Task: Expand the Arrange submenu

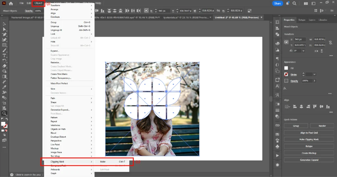Action: pos(69,10)
